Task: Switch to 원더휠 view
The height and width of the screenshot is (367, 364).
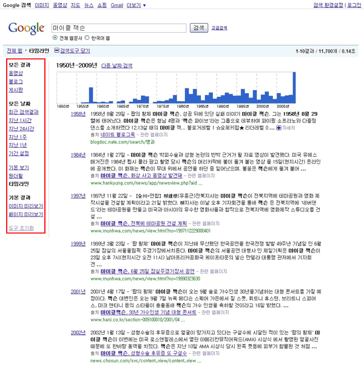Action: tap(16, 176)
